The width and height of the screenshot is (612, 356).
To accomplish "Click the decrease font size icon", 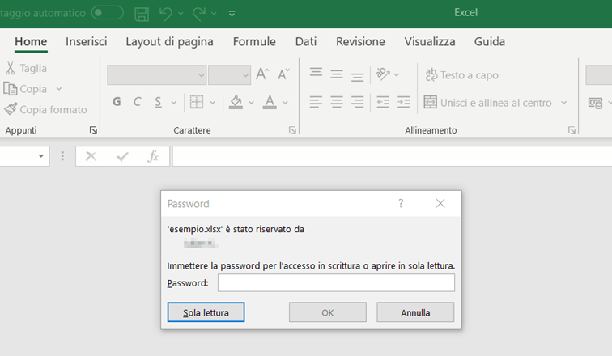I will tap(283, 74).
